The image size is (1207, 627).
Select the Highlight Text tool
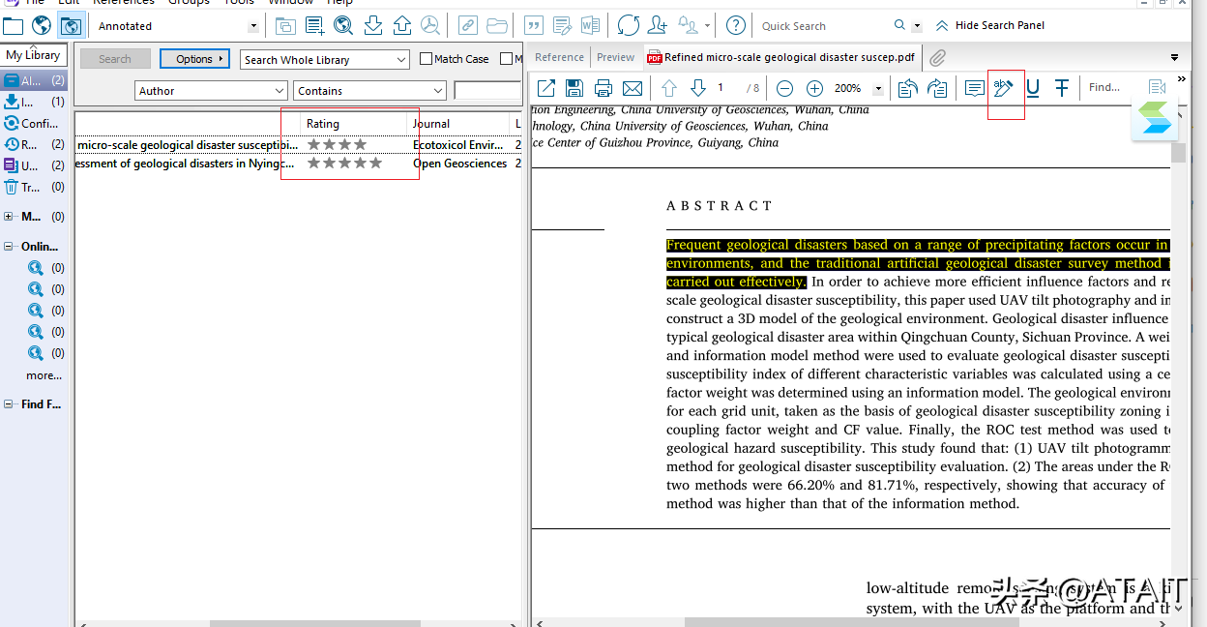pos(1004,88)
